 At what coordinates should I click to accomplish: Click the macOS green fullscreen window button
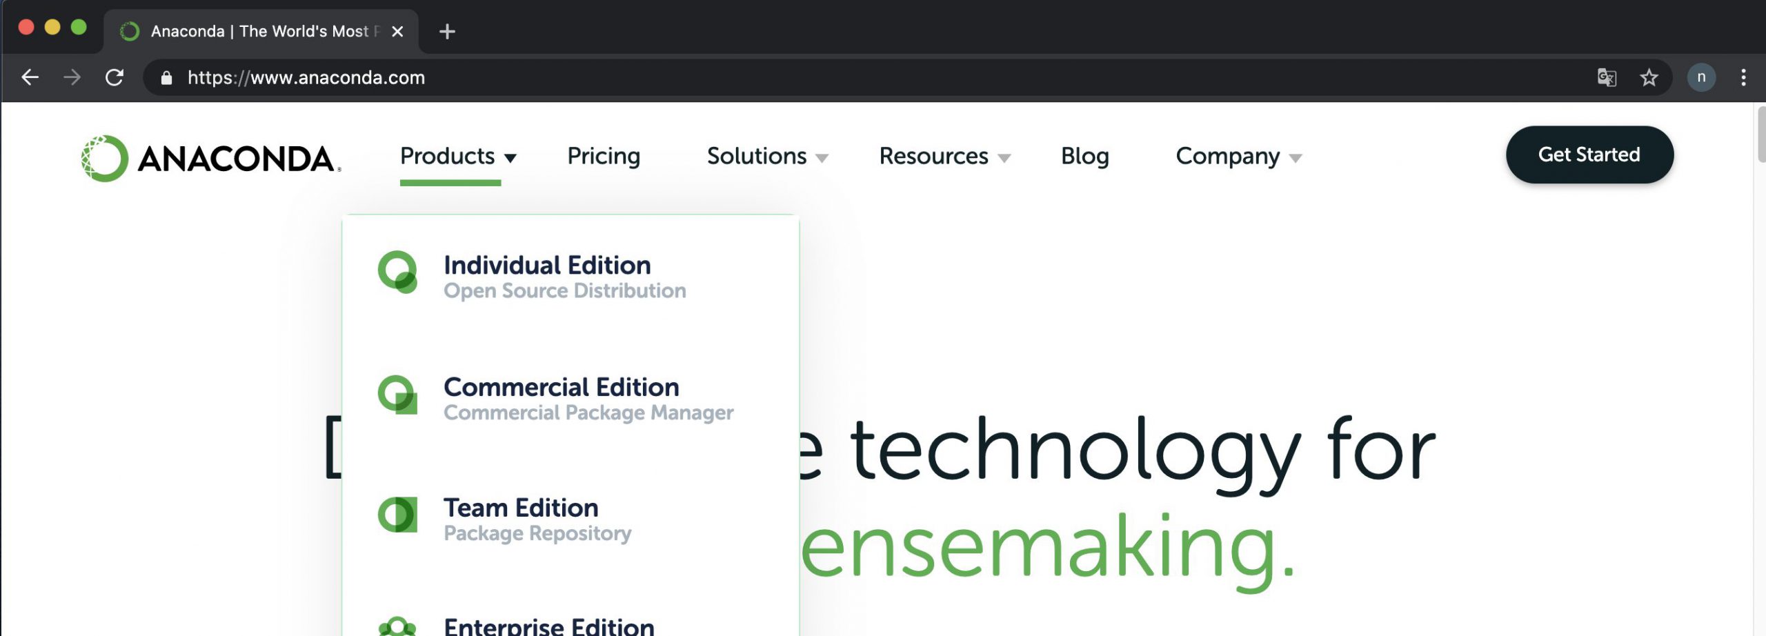[79, 27]
